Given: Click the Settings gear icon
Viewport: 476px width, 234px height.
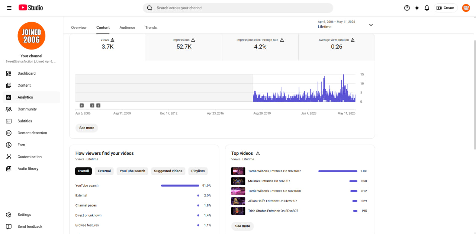Looking at the screenshot, I should point(9,215).
